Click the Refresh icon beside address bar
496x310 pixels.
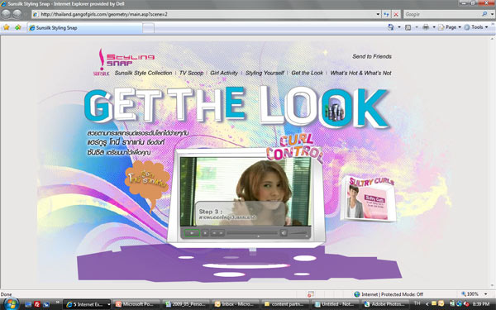coord(386,14)
